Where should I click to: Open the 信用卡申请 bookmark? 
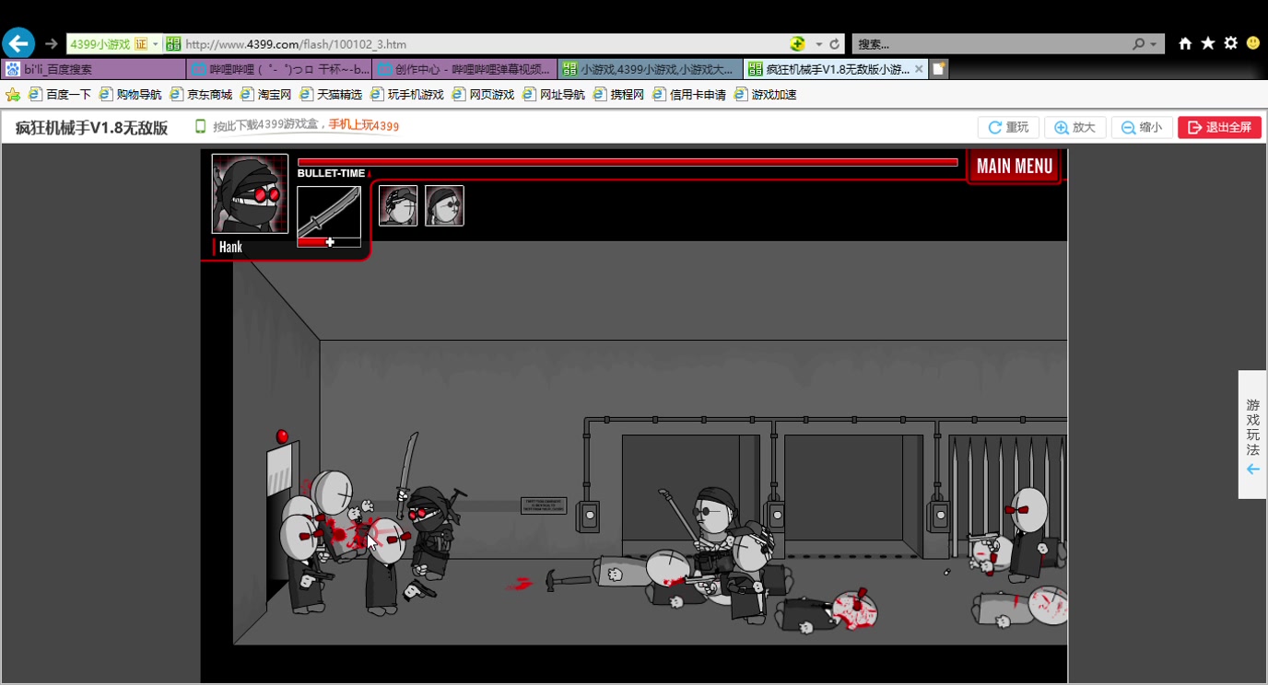tap(689, 94)
